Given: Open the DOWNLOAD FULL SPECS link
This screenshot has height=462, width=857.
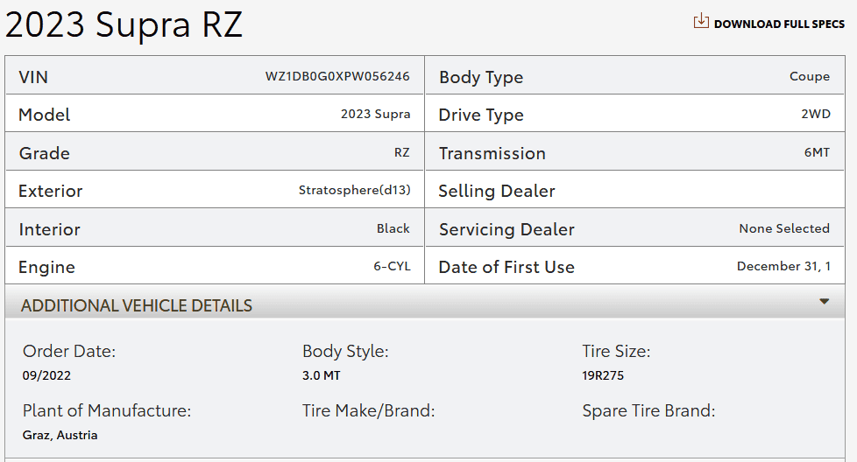Looking at the screenshot, I should (779, 24).
